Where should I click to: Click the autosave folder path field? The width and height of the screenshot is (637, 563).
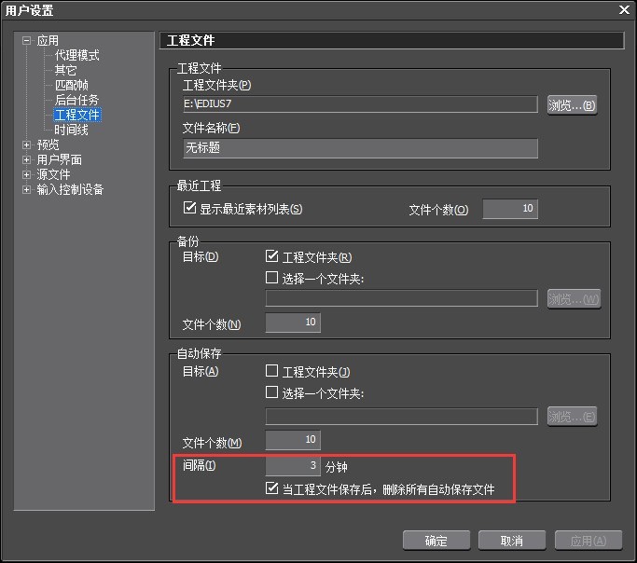pos(401,417)
